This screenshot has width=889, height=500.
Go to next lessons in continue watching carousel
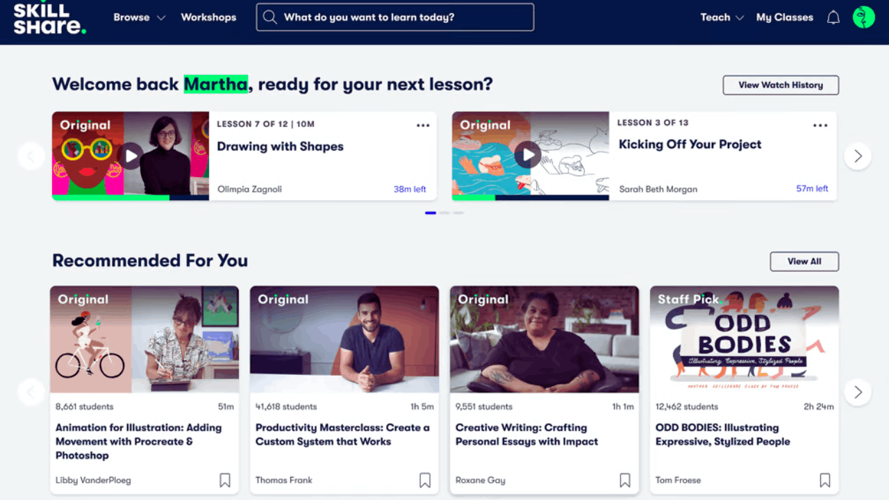point(858,156)
